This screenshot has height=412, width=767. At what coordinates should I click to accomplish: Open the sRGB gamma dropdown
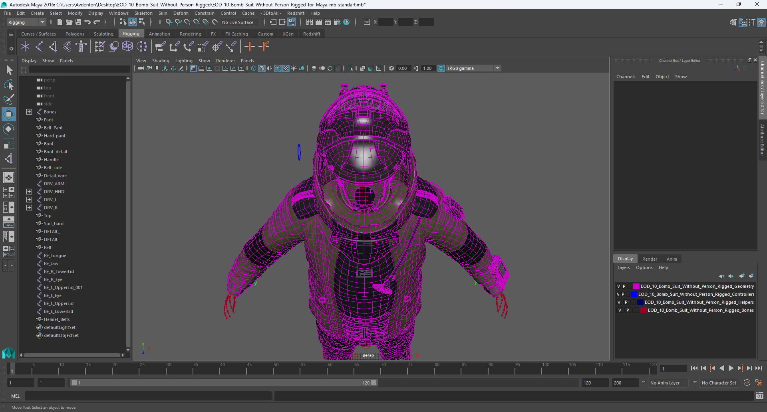[473, 68]
